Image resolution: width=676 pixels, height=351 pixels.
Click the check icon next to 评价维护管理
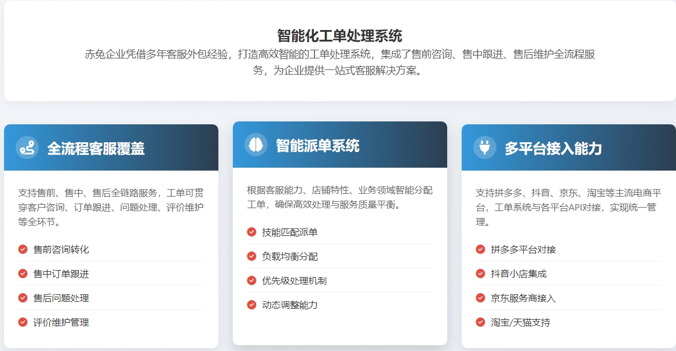(x=23, y=322)
